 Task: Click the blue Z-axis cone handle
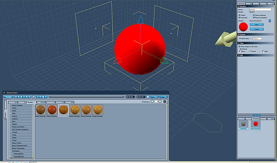[140, 20]
